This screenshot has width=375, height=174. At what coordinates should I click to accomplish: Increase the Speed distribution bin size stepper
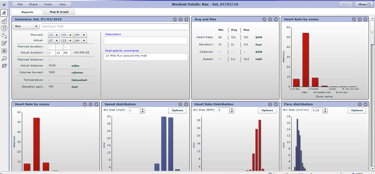[142, 109]
